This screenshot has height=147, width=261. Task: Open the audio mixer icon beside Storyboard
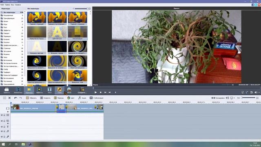(x=228, y=98)
